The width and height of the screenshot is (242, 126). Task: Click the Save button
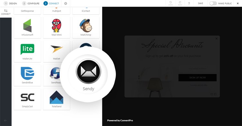(x=200, y=4)
